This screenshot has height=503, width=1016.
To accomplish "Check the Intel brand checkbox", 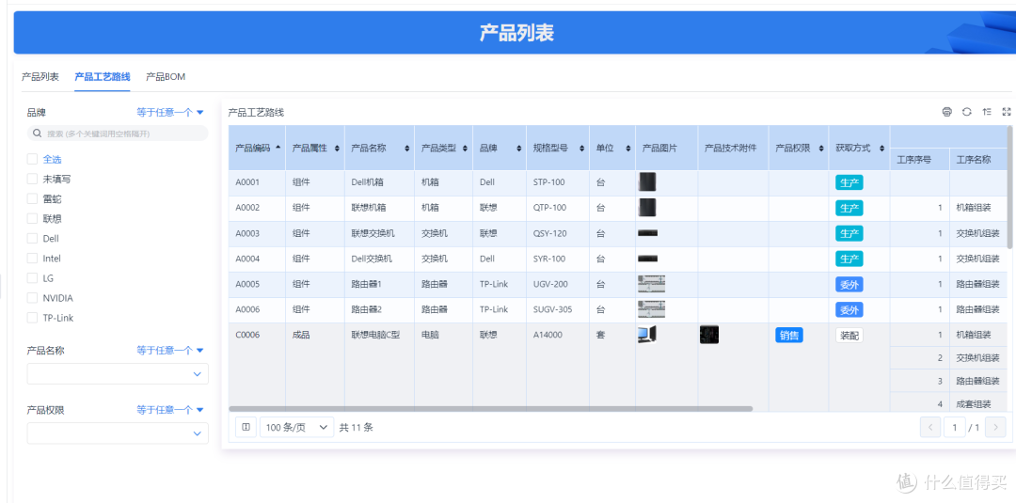I will (32, 259).
